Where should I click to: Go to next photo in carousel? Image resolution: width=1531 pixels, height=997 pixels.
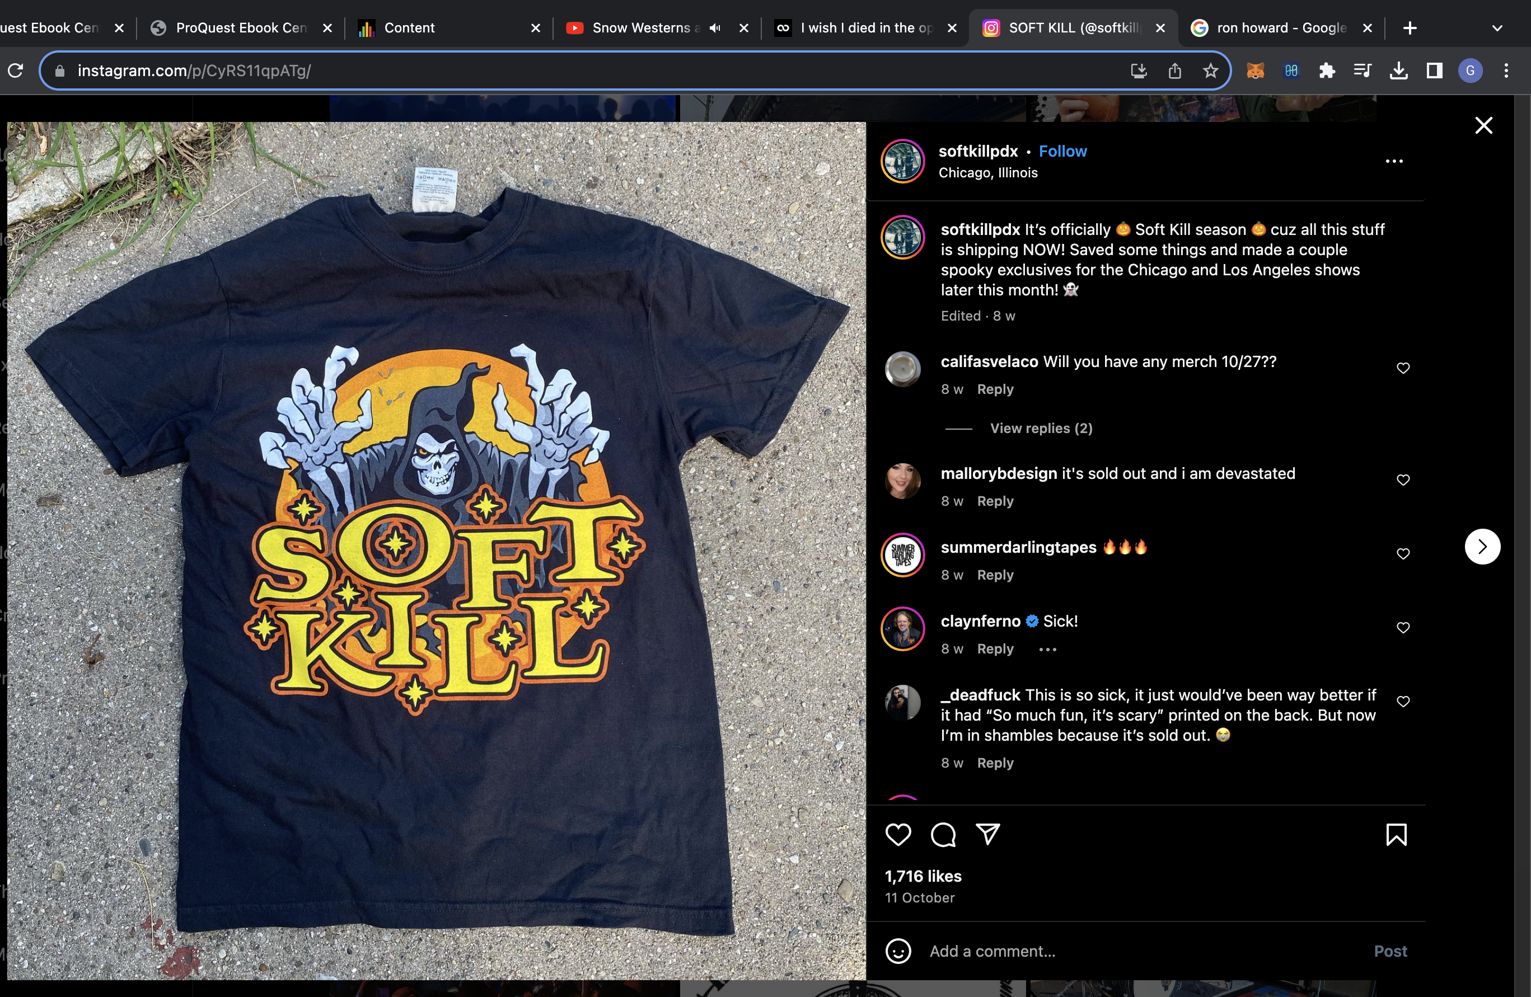(1482, 547)
